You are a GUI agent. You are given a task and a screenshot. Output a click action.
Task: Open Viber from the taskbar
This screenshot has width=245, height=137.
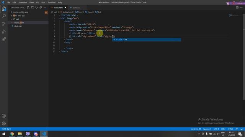(28, 134)
